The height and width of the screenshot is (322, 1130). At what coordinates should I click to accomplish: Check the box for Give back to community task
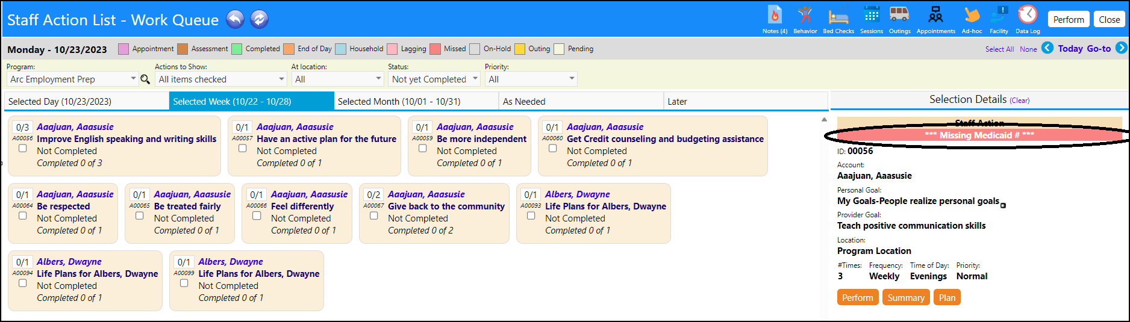(x=373, y=215)
